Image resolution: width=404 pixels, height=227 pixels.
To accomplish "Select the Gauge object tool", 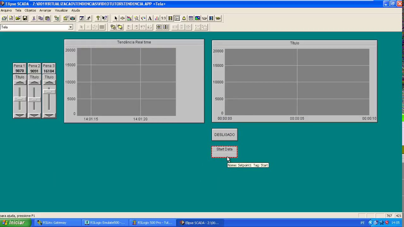I will pyautogui.click(x=143, y=18).
